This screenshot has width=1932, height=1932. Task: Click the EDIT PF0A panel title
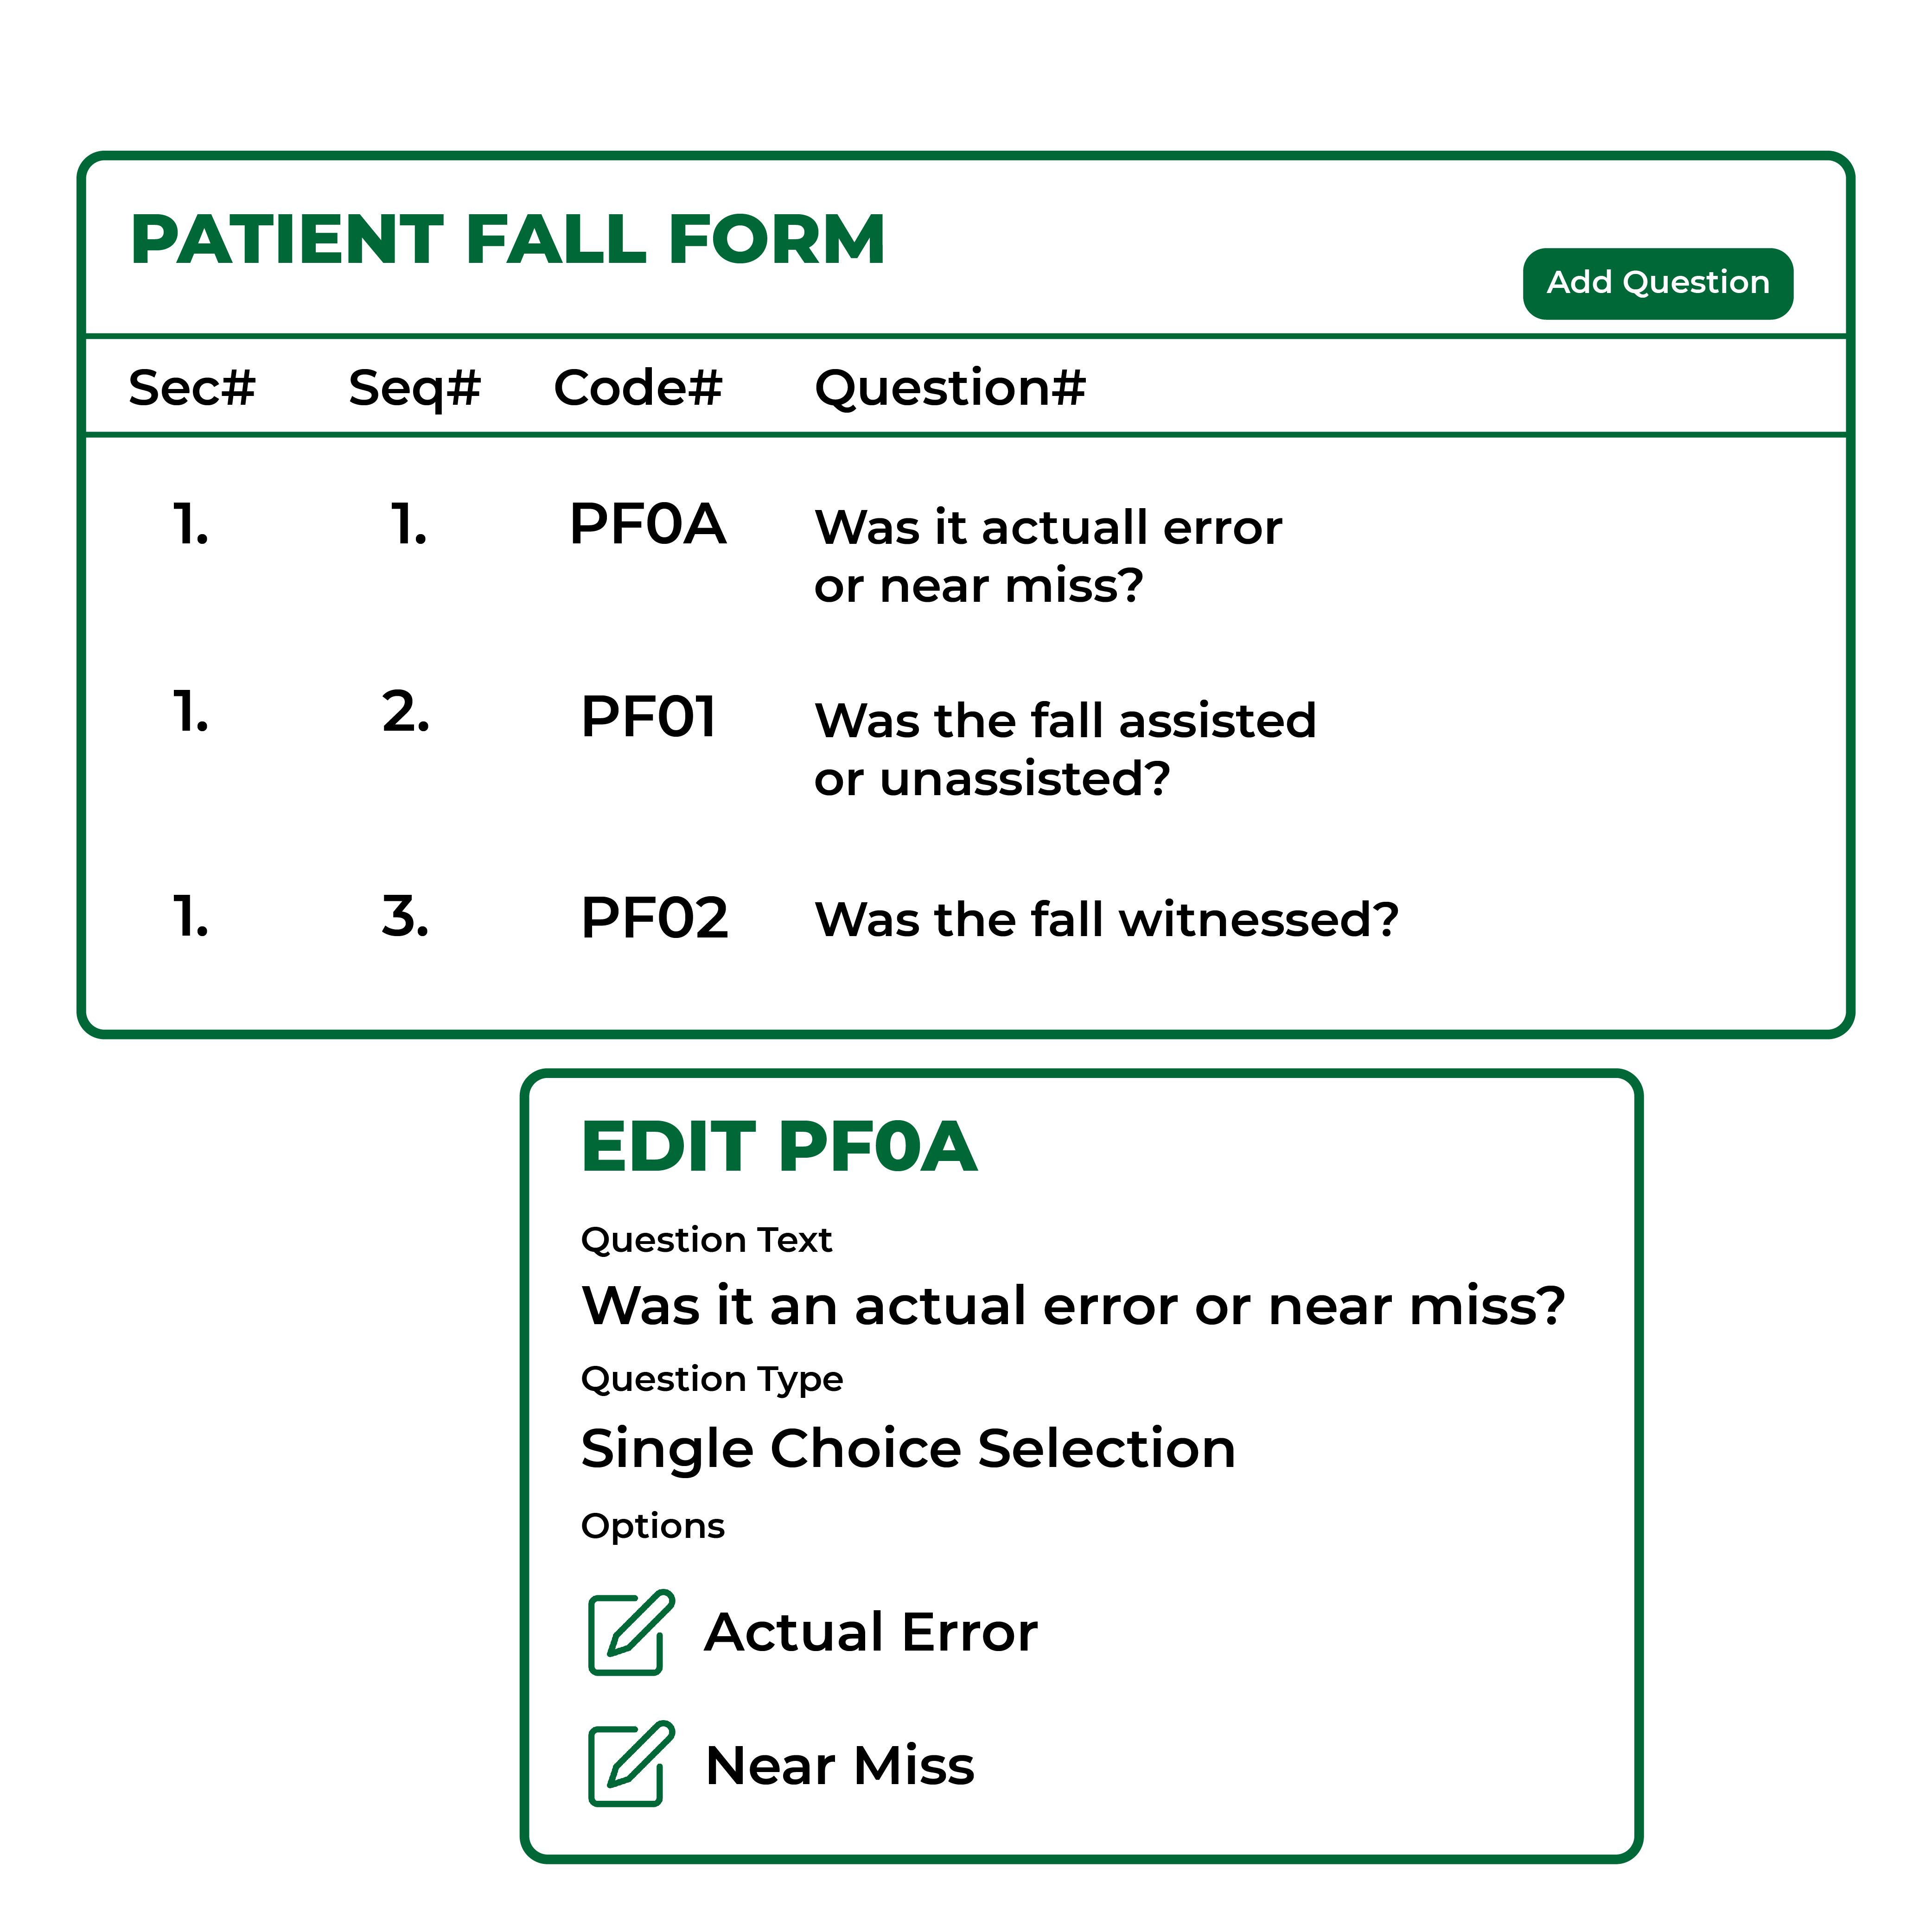[x=779, y=1146]
